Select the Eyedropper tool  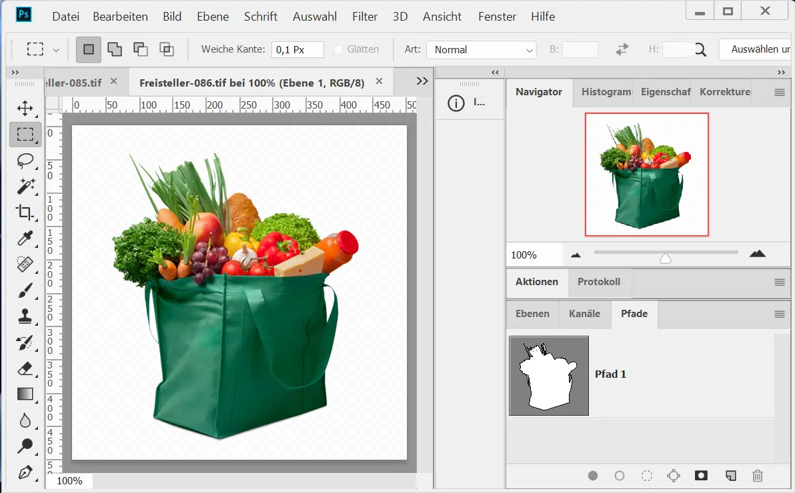point(25,238)
